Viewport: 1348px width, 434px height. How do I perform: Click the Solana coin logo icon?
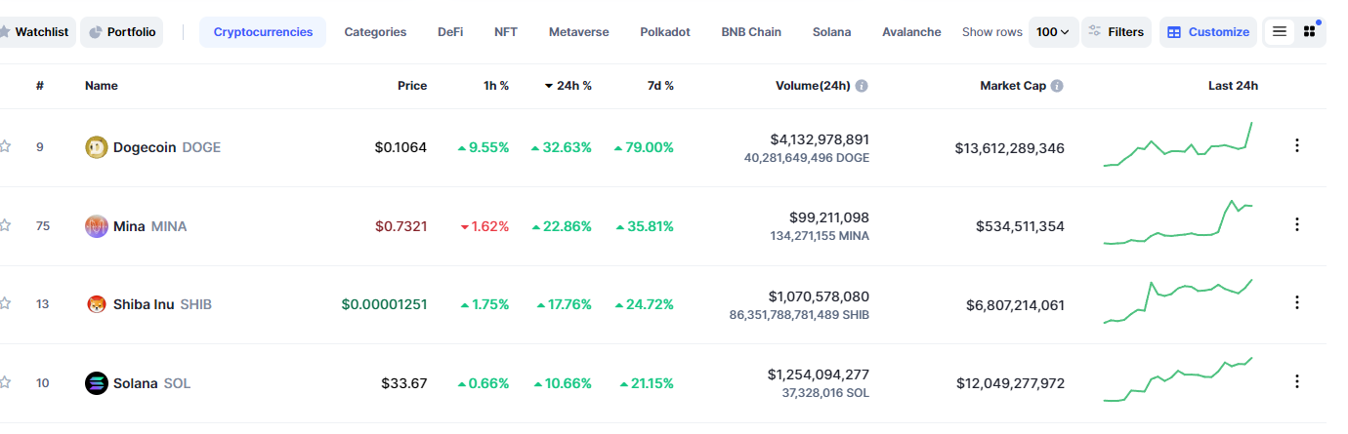96,383
